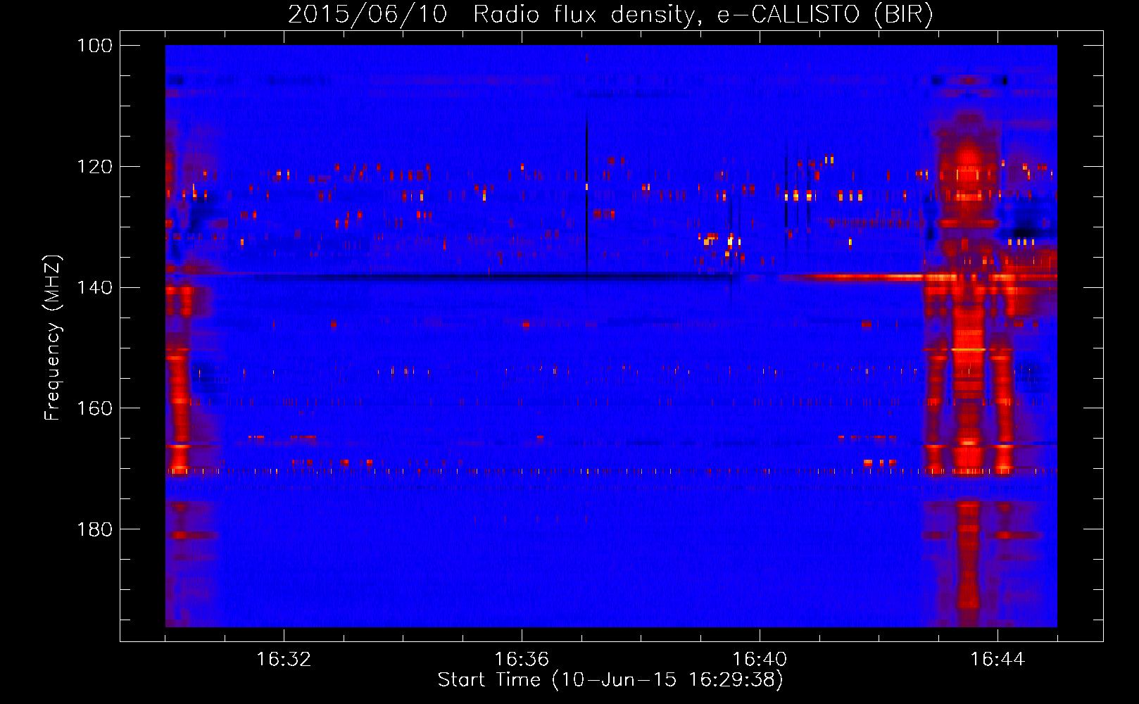Click the 16:32 time tick label

pyautogui.click(x=284, y=660)
